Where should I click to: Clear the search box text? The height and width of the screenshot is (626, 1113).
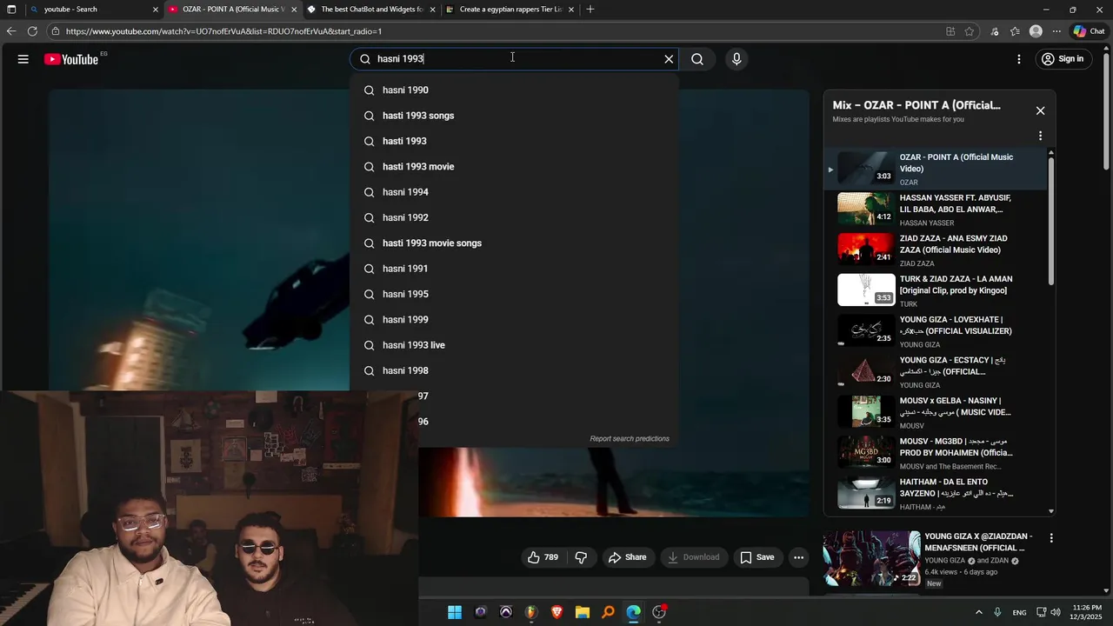click(669, 59)
